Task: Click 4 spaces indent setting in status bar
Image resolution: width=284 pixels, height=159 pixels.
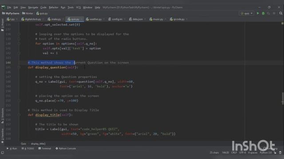Action: pyautogui.click(x=252, y=153)
